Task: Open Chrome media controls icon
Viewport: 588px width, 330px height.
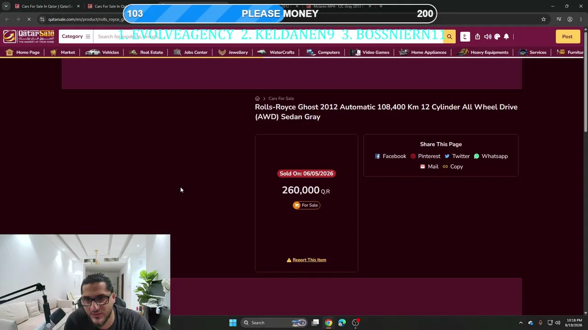Action: pyautogui.click(x=559, y=19)
